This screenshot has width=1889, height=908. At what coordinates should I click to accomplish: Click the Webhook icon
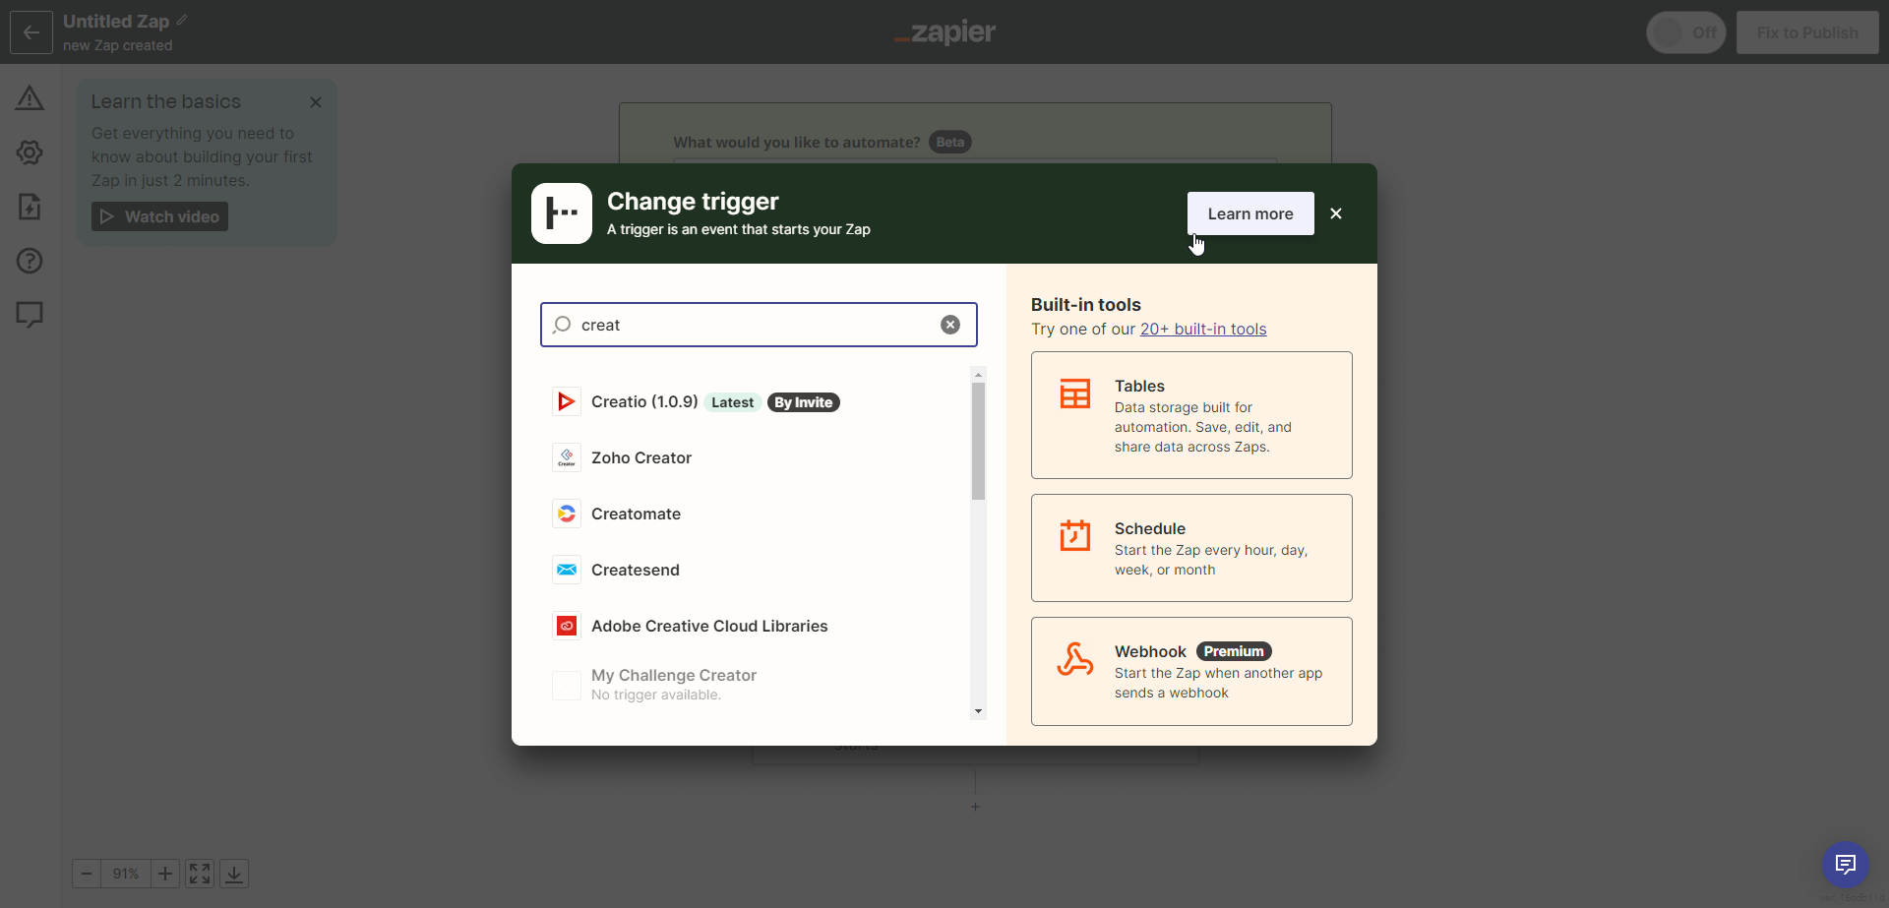pos(1075,659)
